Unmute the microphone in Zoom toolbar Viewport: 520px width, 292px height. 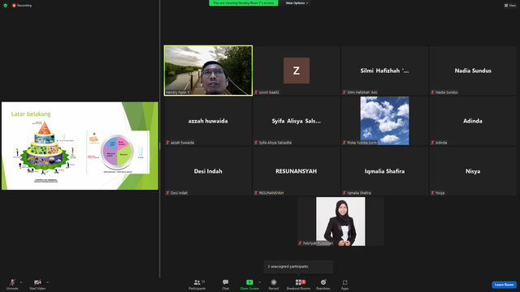(12, 284)
